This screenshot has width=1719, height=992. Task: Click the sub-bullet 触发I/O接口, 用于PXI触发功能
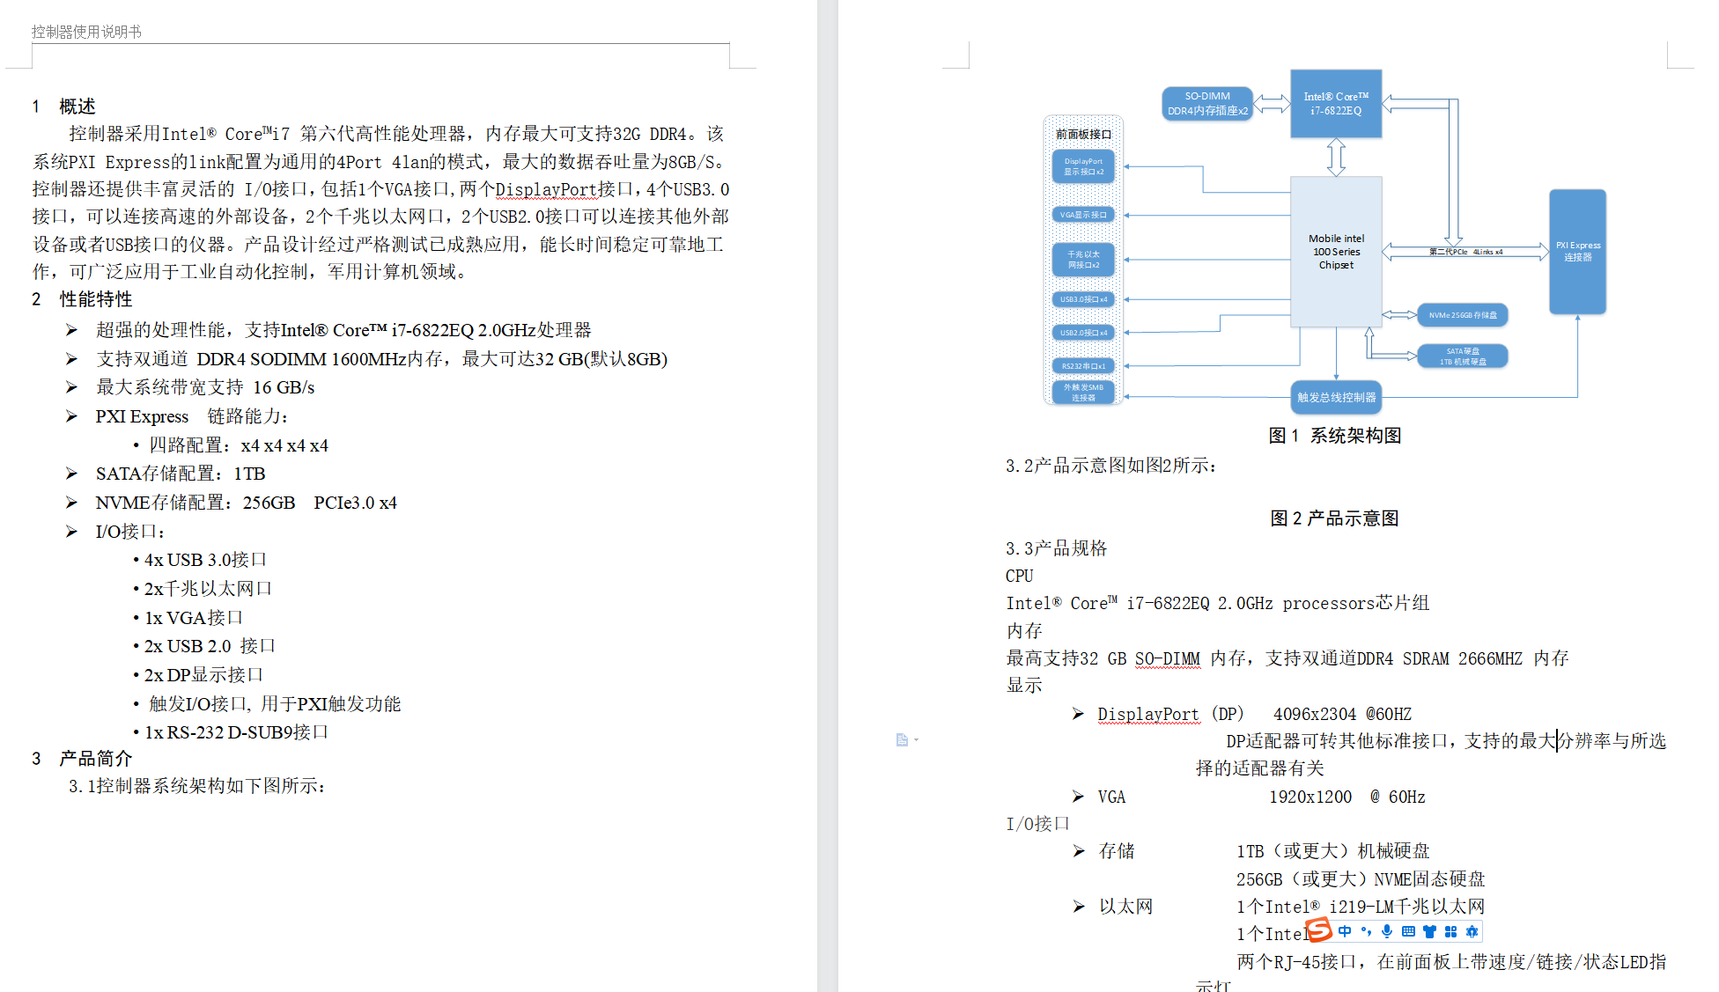tap(275, 704)
